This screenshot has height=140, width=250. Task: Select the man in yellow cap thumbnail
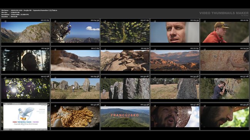click(x=225, y=32)
